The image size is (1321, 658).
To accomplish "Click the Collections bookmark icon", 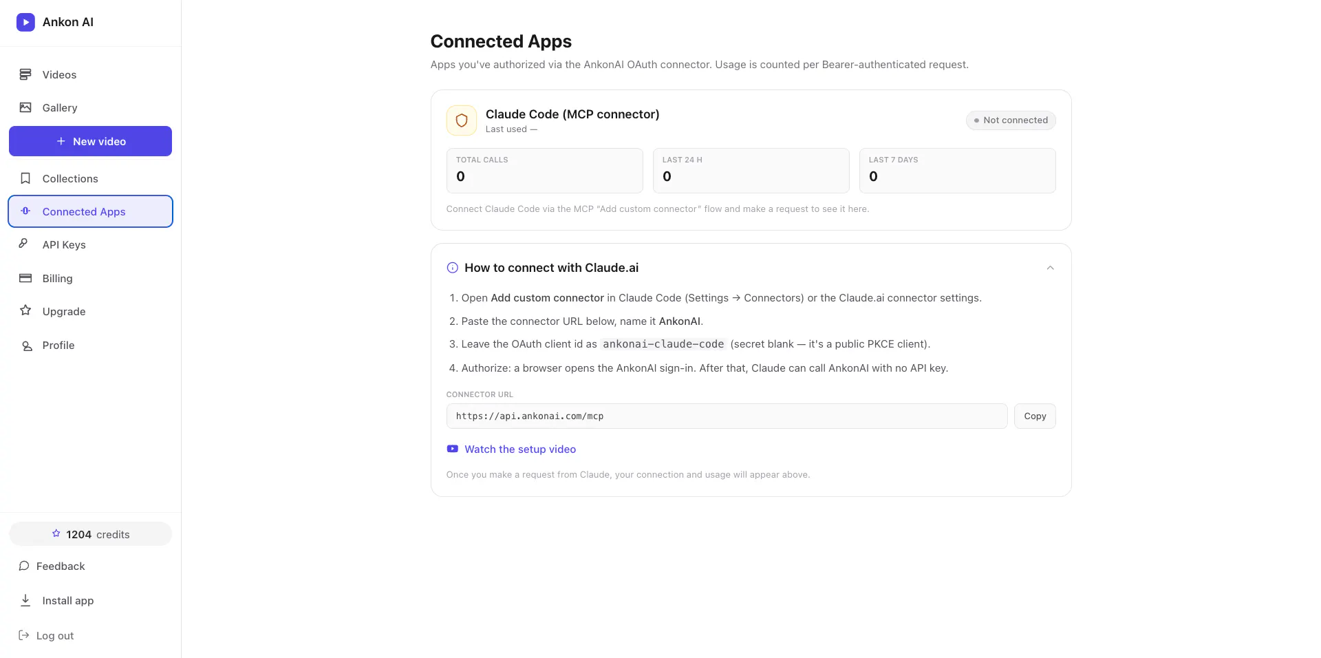I will point(25,178).
